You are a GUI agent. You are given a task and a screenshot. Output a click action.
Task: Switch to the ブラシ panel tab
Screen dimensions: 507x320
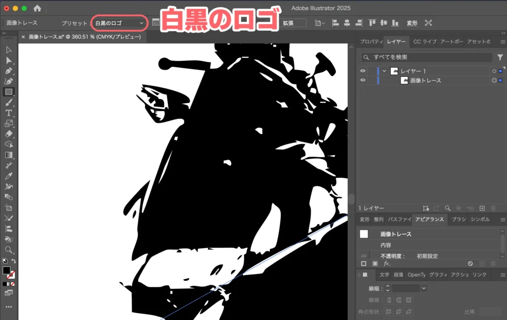click(x=458, y=219)
